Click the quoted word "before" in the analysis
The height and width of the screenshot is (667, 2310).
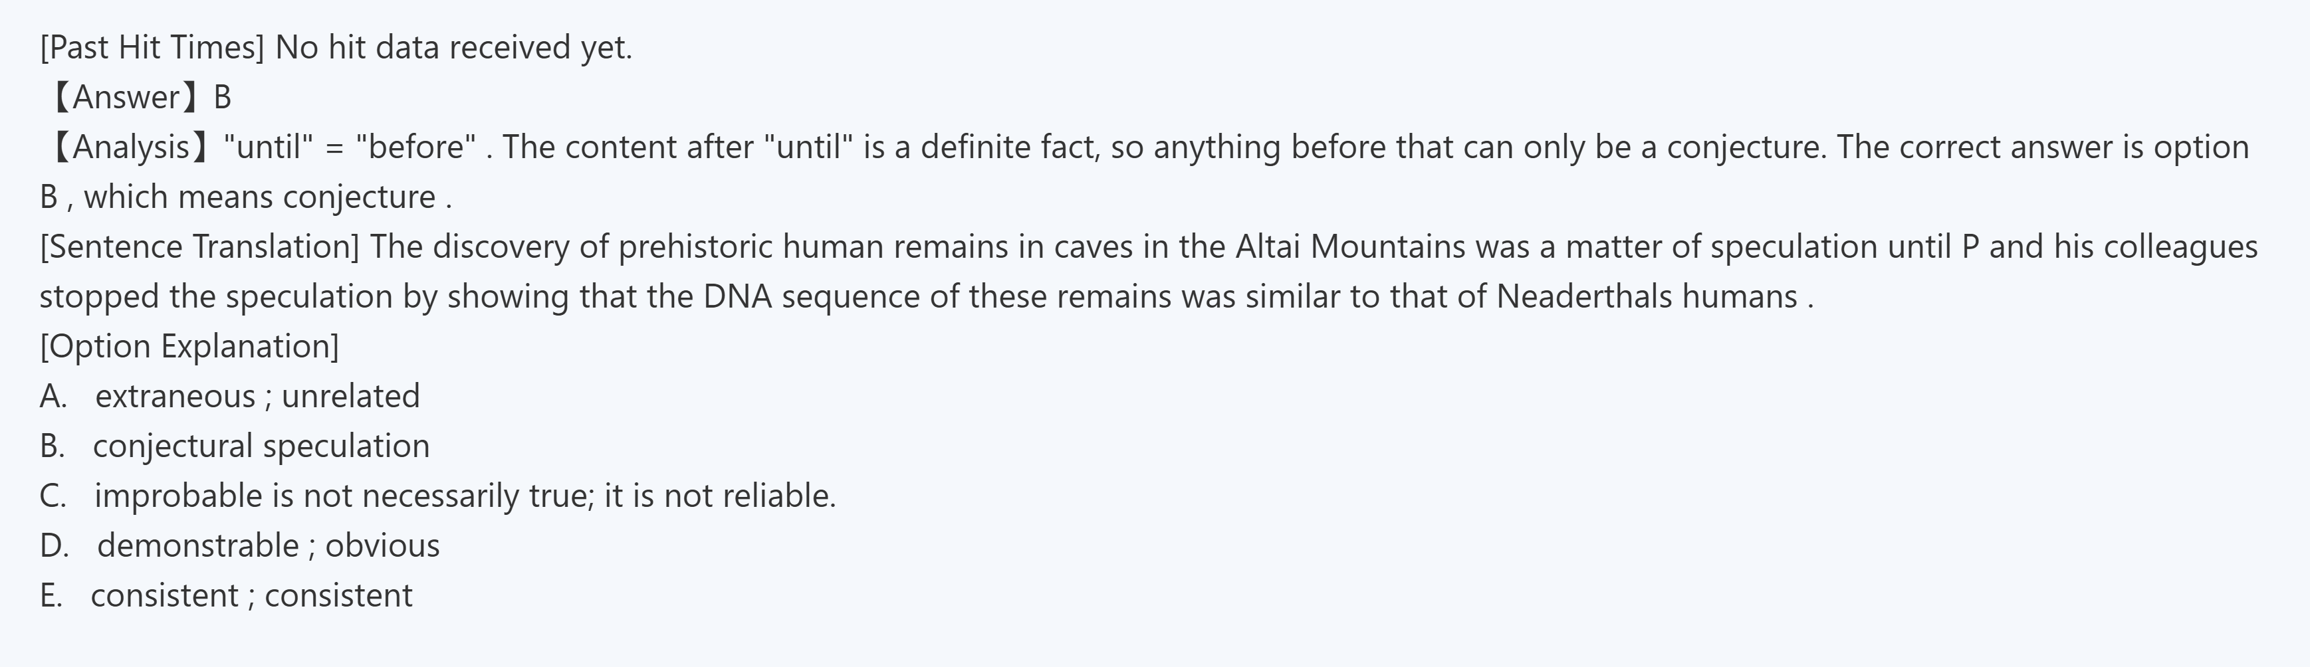pos(416,147)
